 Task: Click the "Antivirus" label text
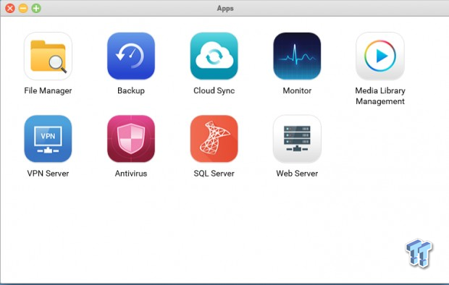(x=131, y=174)
